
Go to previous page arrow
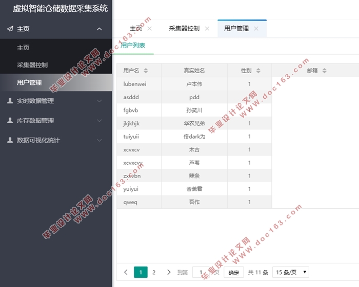126,272
